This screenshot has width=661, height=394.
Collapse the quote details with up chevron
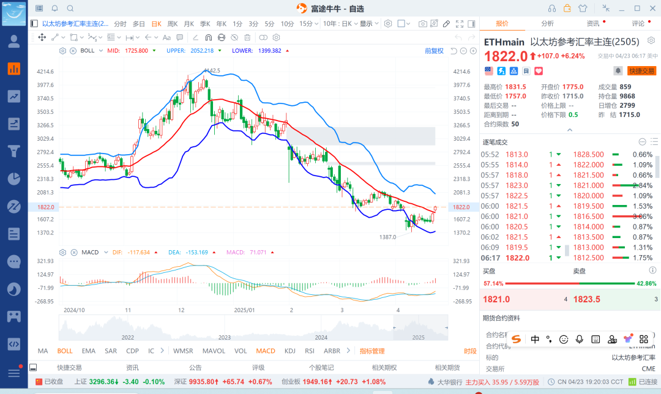pyautogui.click(x=570, y=130)
